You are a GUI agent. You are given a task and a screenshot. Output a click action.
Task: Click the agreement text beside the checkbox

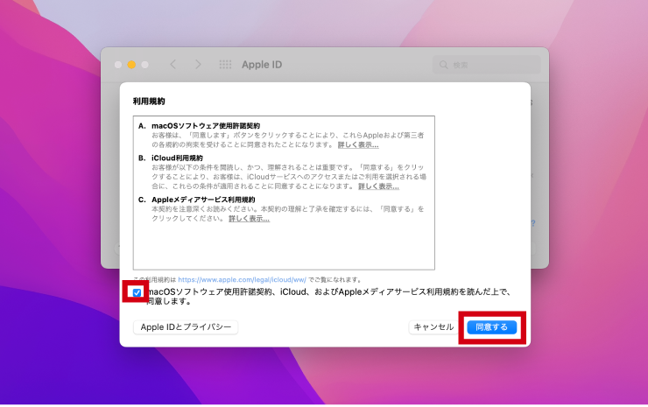point(329,297)
